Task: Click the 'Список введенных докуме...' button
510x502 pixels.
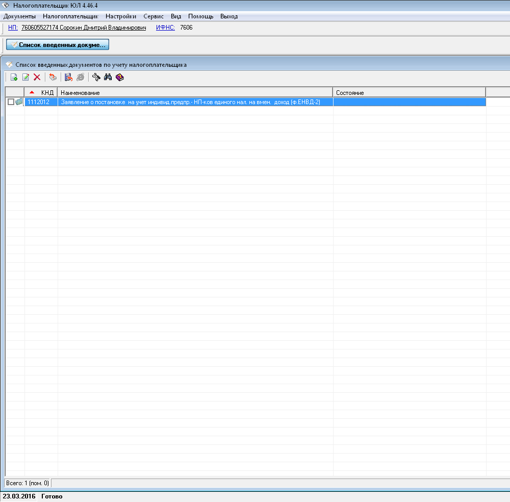Action: click(58, 45)
